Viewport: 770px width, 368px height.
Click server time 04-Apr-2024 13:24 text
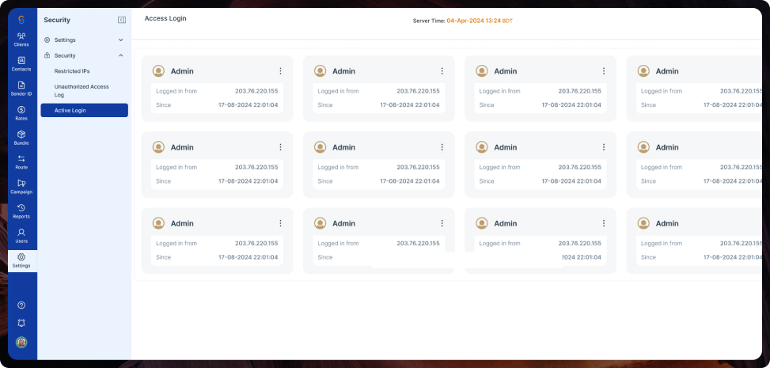(473, 21)
